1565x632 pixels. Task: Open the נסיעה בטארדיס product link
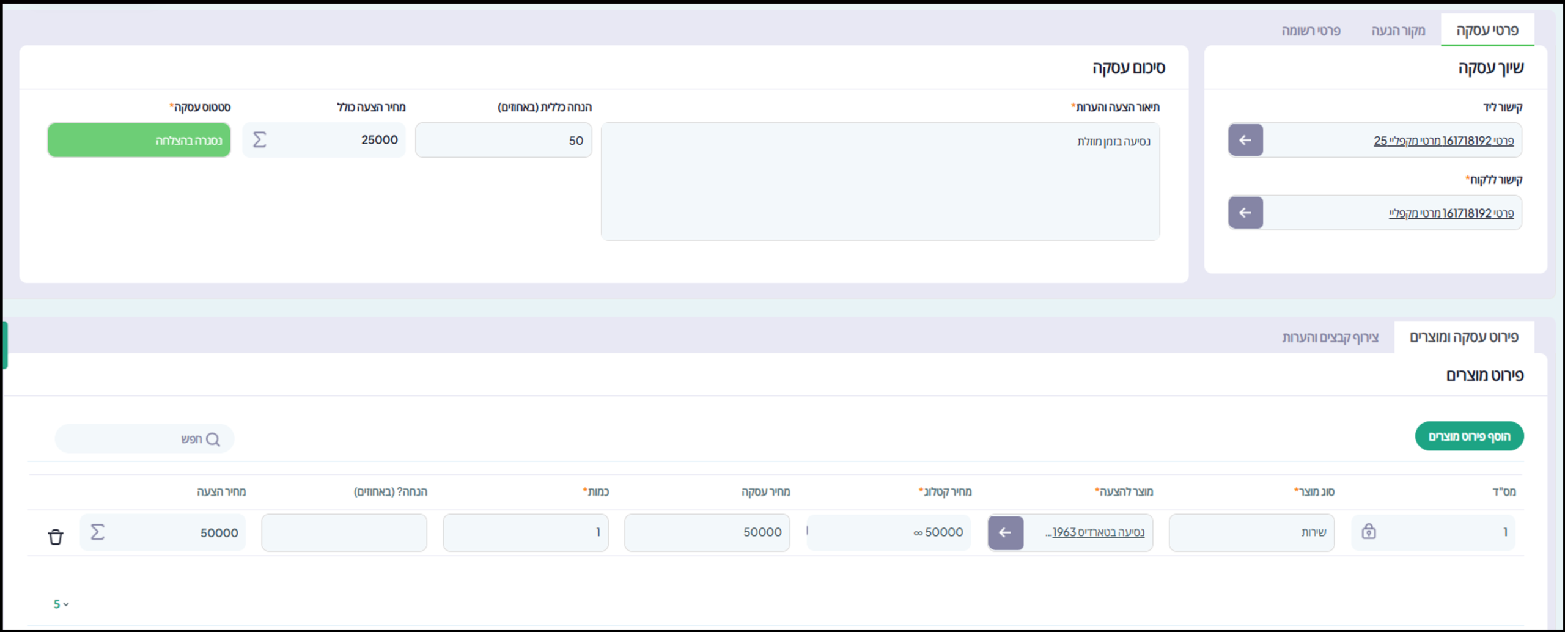(x=1097, y=532)
